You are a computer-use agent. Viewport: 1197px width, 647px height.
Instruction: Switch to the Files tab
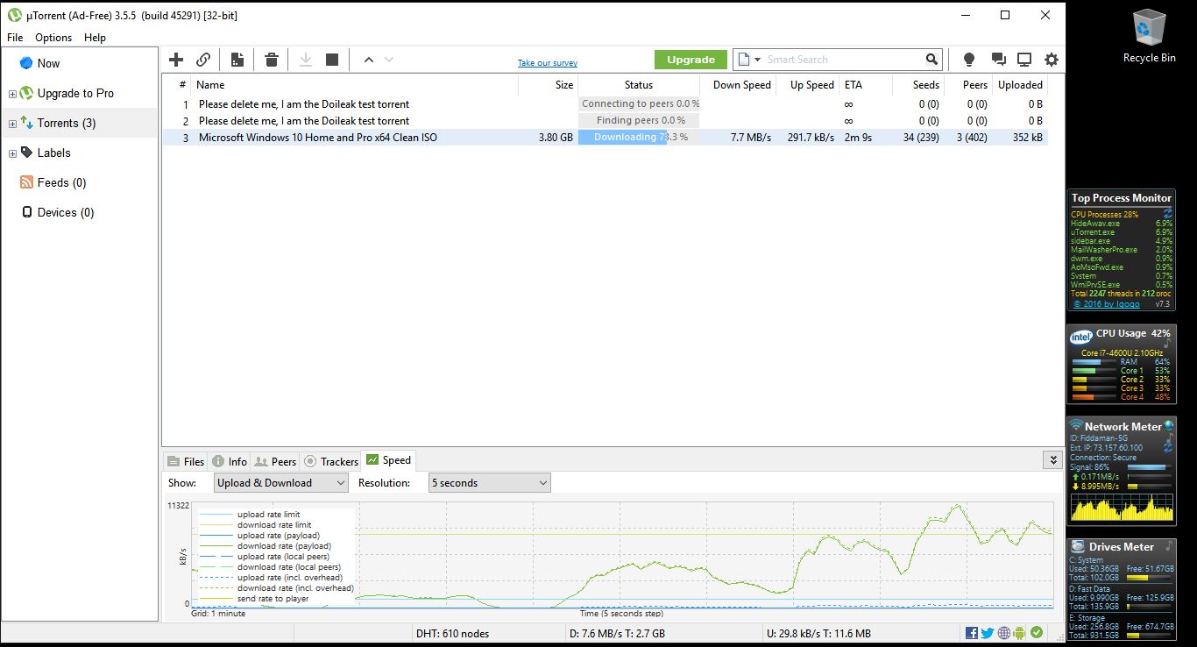click(x=185, y=461)
